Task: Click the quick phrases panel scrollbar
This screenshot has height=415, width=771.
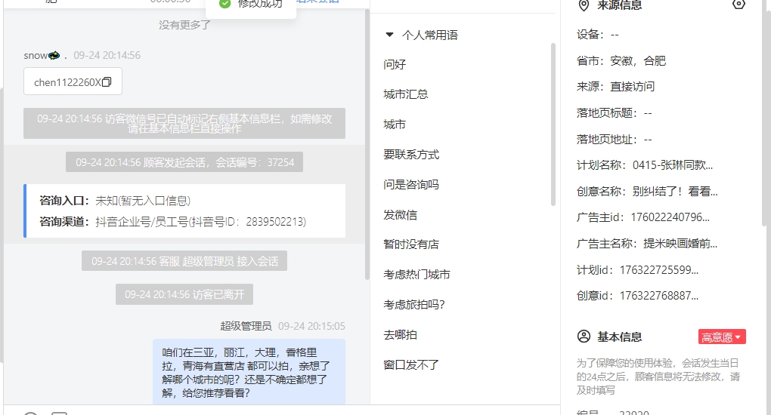Action: tap(553, 124)
